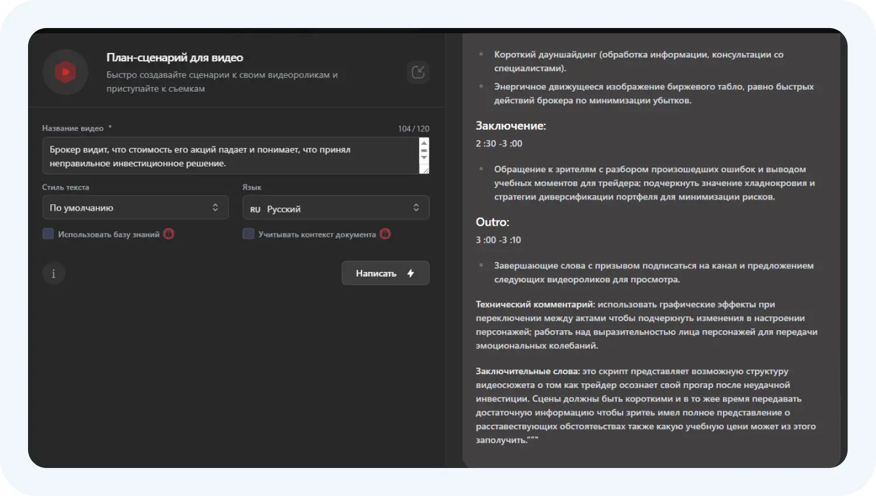Enable the Использовать базу знаний checkbox
The image size is (876, 496).
click(48, 234)
